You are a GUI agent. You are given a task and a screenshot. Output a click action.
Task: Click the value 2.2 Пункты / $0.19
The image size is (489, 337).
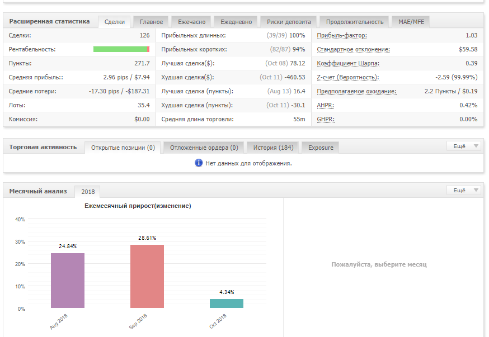coord(450,91)
